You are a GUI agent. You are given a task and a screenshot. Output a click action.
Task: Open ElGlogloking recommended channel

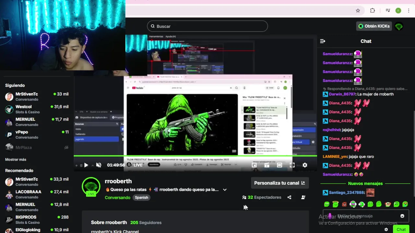coord(37,230)
